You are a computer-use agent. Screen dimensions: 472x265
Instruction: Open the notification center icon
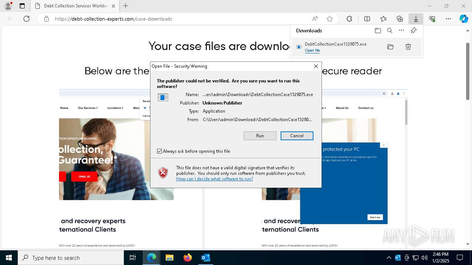click(x=460, y=258)
